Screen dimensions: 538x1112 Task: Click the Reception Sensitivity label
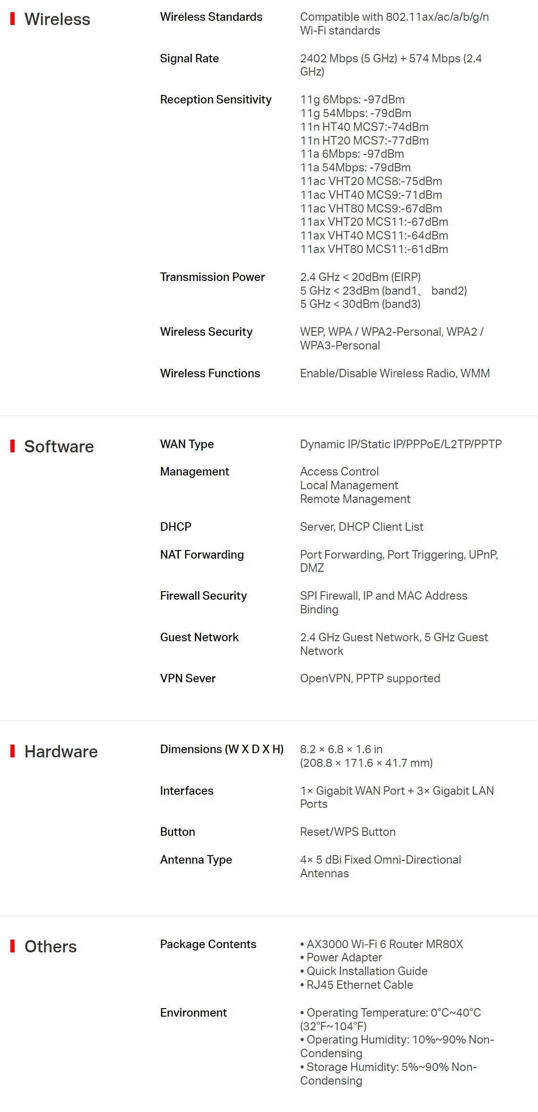point(216,100)
